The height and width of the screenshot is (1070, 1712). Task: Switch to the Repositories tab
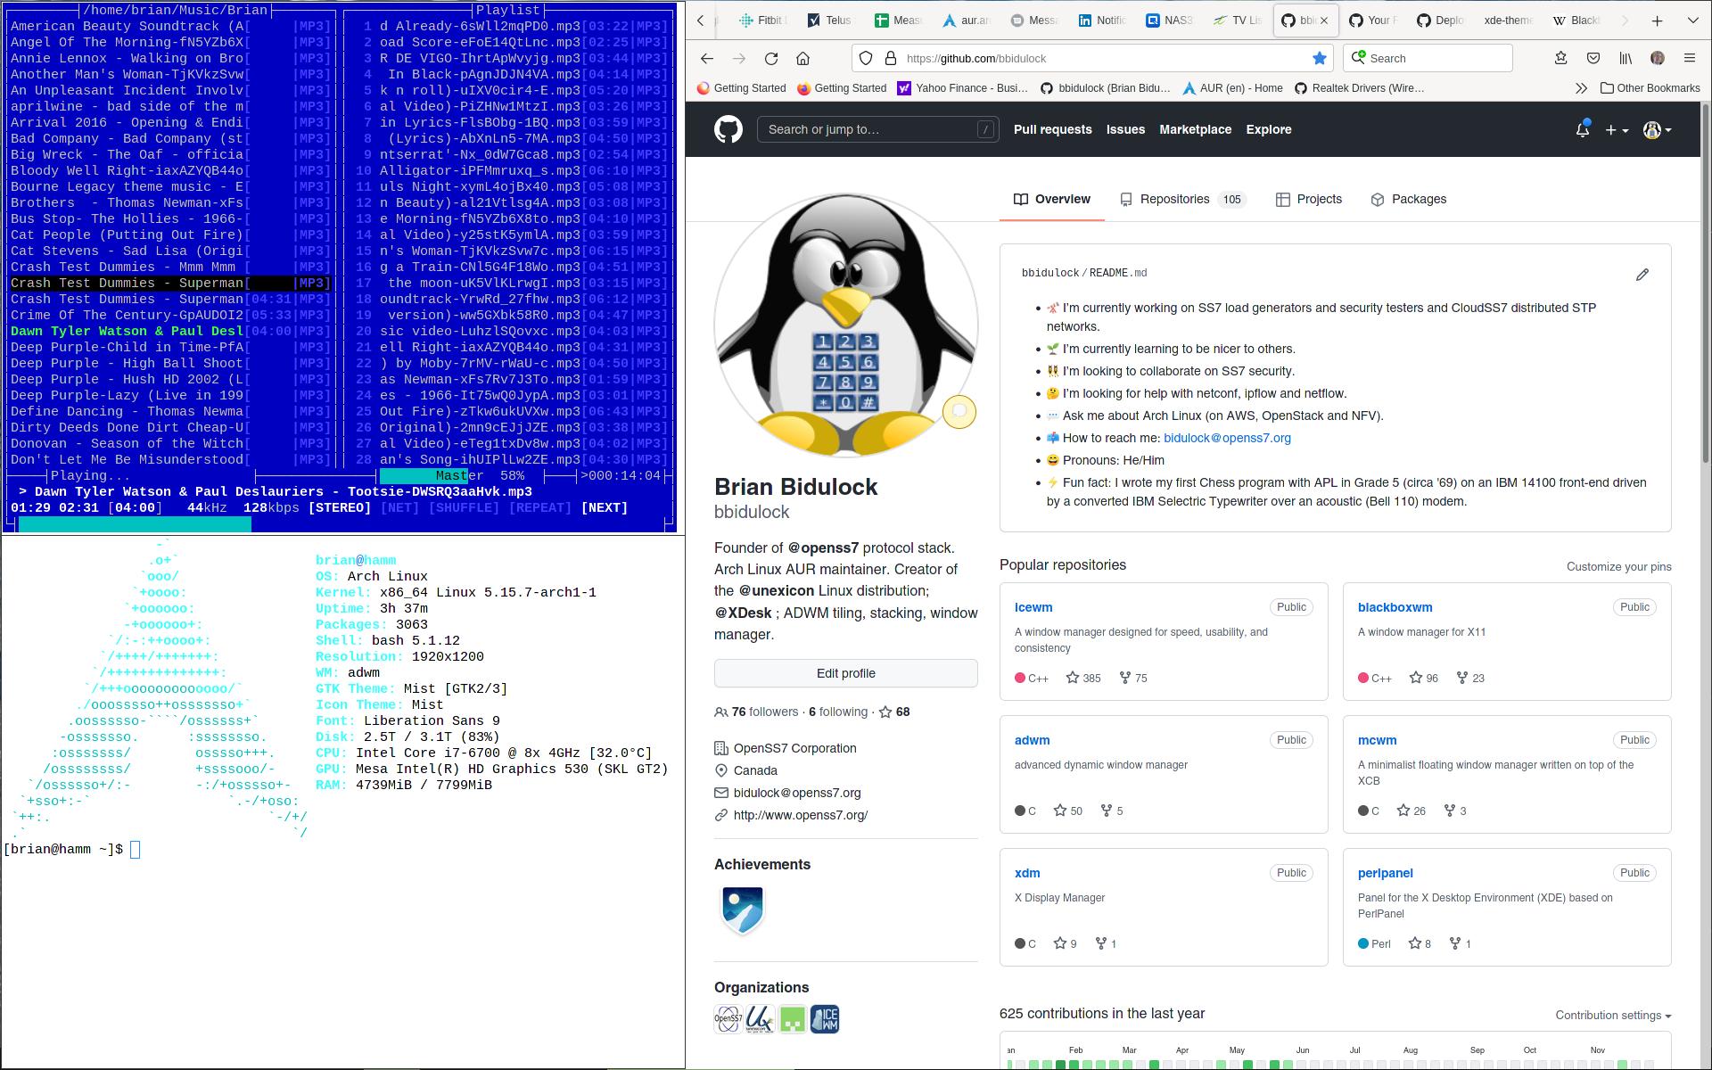pyautogui.click(x=1173, y=200)
